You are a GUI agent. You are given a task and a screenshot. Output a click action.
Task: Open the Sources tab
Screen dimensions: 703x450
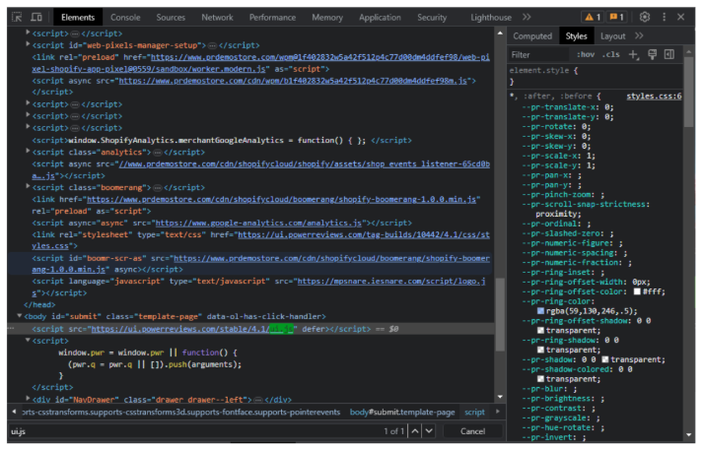[171, 18]
